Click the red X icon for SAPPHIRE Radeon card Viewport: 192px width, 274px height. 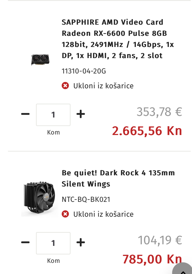tap(65, 86)
